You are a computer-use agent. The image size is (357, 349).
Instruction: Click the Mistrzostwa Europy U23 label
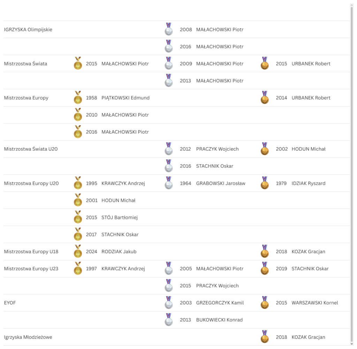[x=31, y=268]
